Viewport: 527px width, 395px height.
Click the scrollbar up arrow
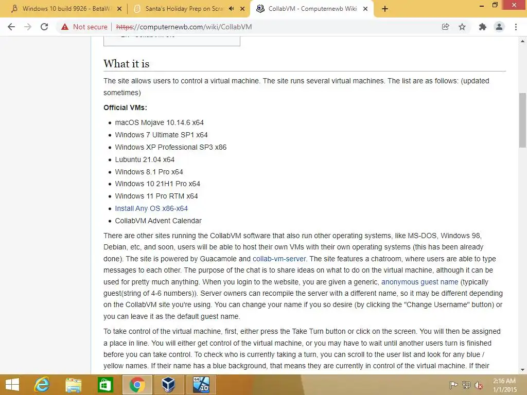click(522, 41)
